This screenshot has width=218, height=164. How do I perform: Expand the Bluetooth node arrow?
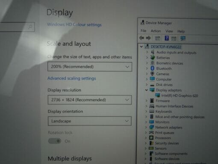(147, 69)
